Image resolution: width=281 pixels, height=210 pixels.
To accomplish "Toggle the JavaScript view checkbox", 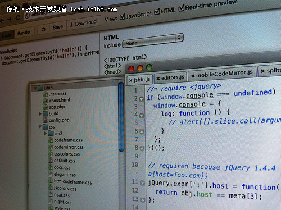I will (122, 17).
